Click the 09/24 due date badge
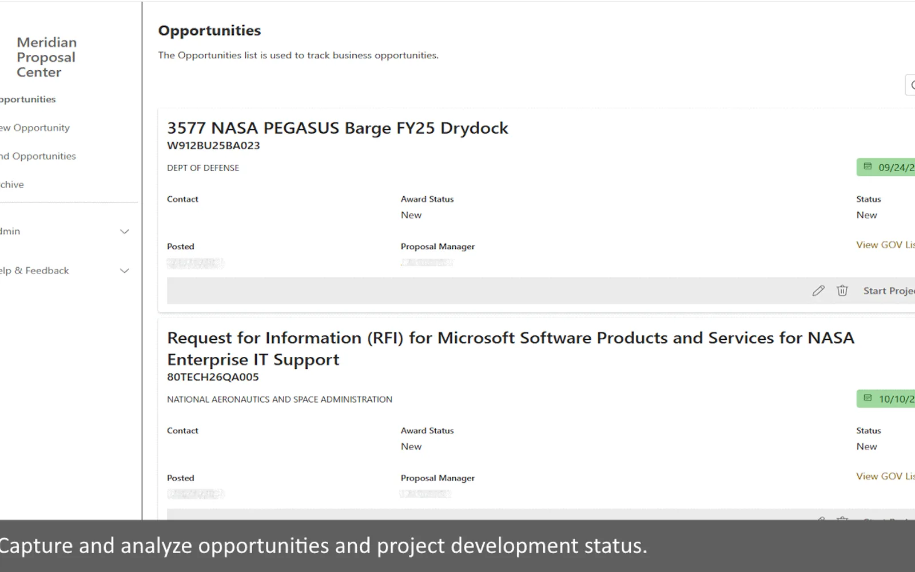 click(886, 167)
